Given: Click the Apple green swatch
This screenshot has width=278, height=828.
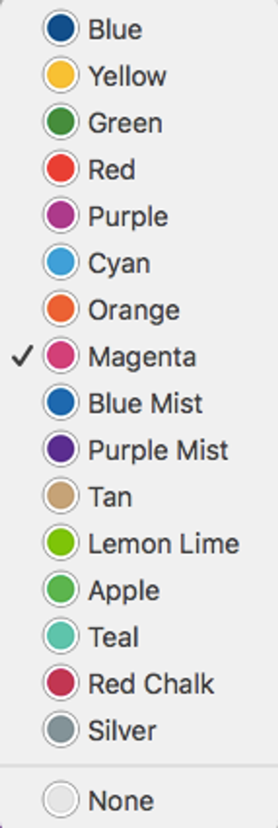Looking at the screenshot, I should coord(61,589).
